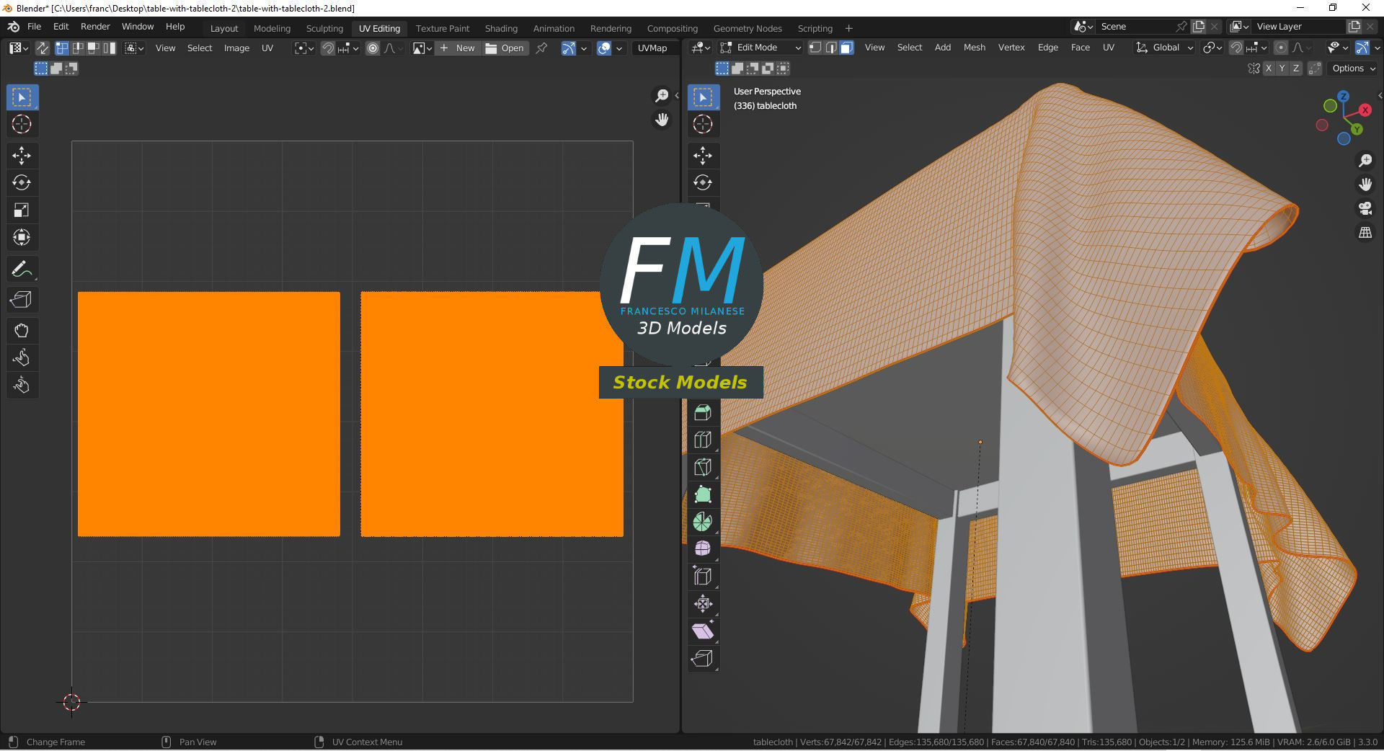Image resolution: width=1384 pixels, height=751 pixels.
Task: Open the Render menu
Action: point(95,27)
